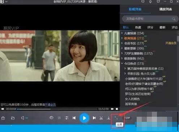Switch to the 播放列表 tab
179x132 pixels.
[x=166, y=9]
